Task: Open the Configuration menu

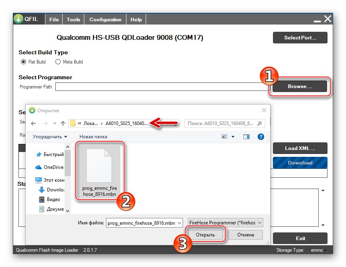Action: [105, 19]
